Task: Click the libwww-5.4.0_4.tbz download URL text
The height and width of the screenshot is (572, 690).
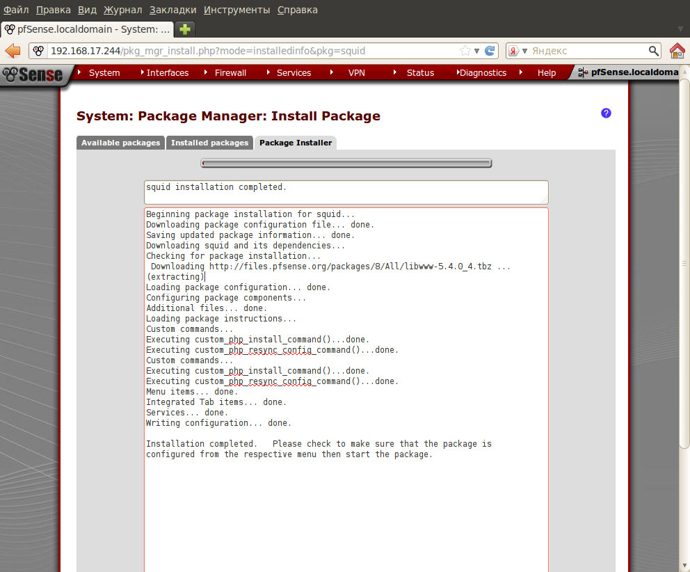Action: pos(351,267)
